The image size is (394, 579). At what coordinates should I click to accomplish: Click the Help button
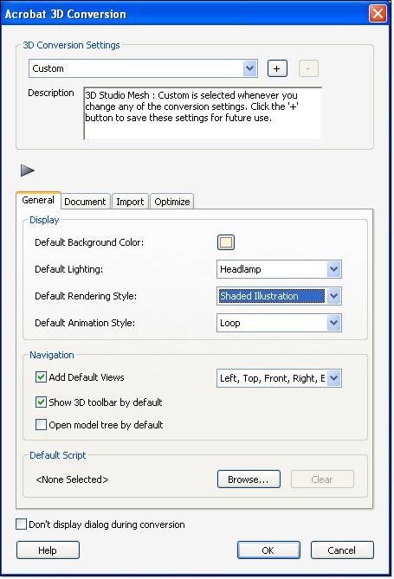tap(48, 550)
